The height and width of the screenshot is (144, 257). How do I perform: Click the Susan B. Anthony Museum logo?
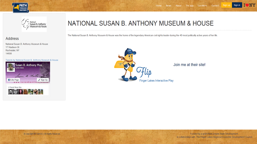(x=34, y=24)
